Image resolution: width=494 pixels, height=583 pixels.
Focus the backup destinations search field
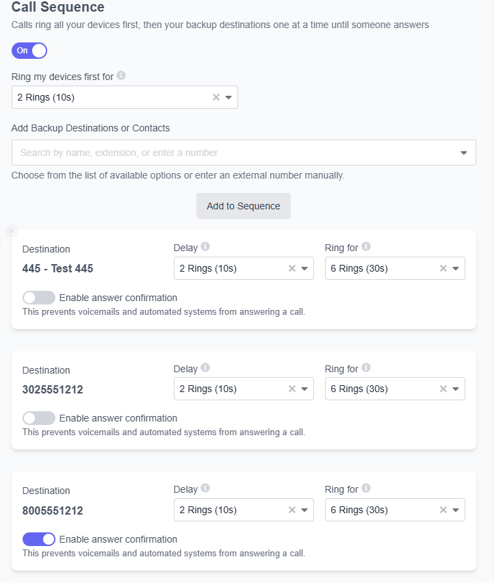[244, 153]
